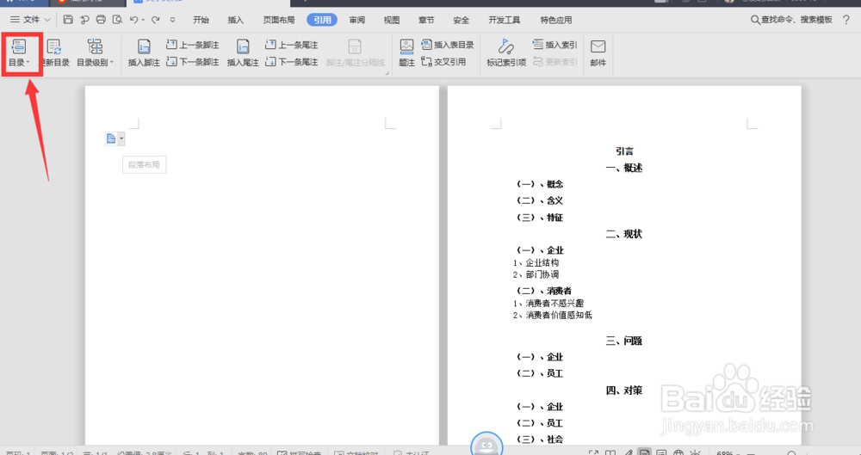Go to 上一条脚注 previous footnote
Screen dimensions: 861x455
pos(193,45)
